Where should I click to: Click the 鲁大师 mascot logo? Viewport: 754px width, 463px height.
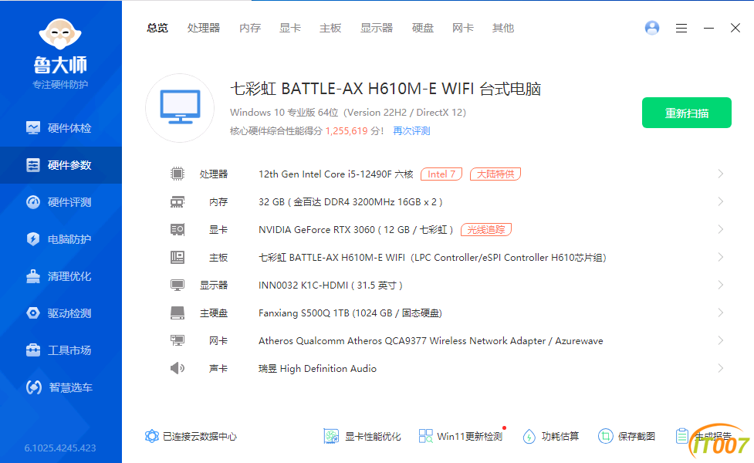(60, 34)
